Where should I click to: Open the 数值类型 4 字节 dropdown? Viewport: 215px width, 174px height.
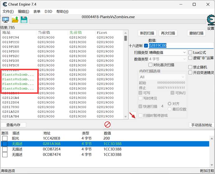(x=167, y=59)
